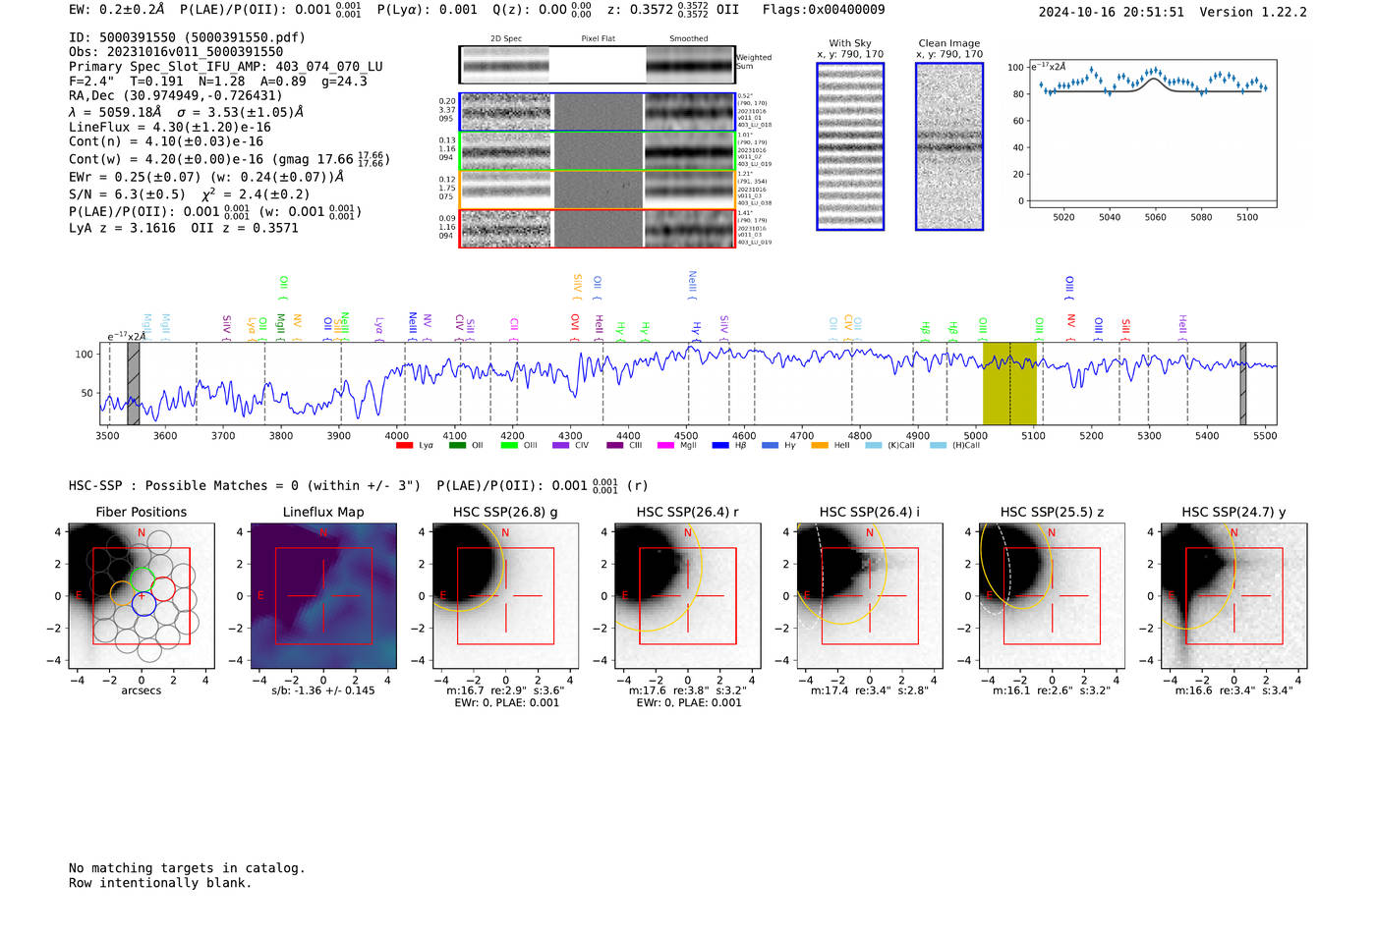The image size is (1376, 936).
Task: Select the (K)CaII legend swatch
Action: tap(874, 446)
